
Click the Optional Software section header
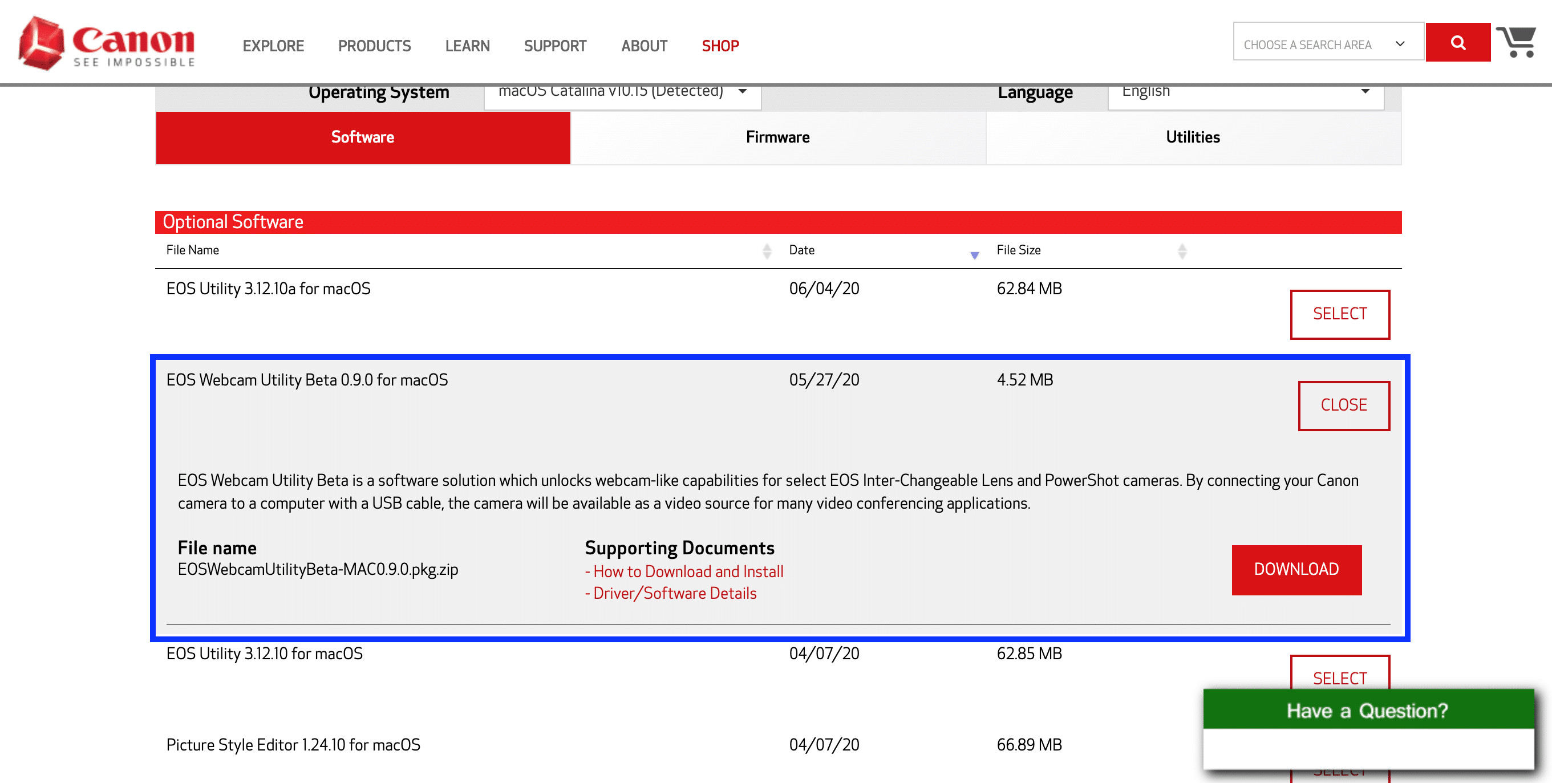click(778, 222)
